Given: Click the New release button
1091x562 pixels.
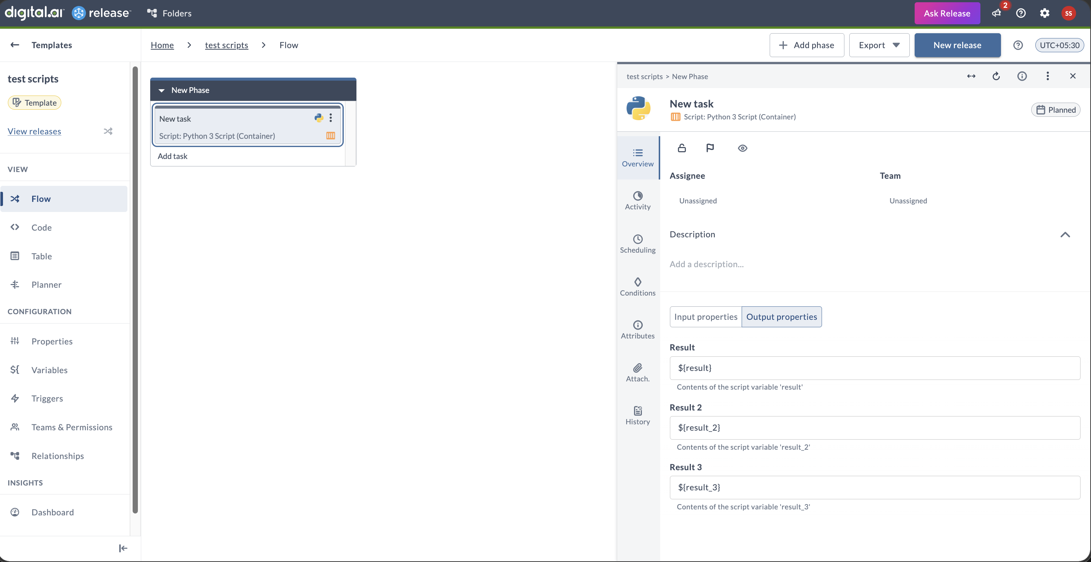Looking at the screenshot, I should click(957, 45).
